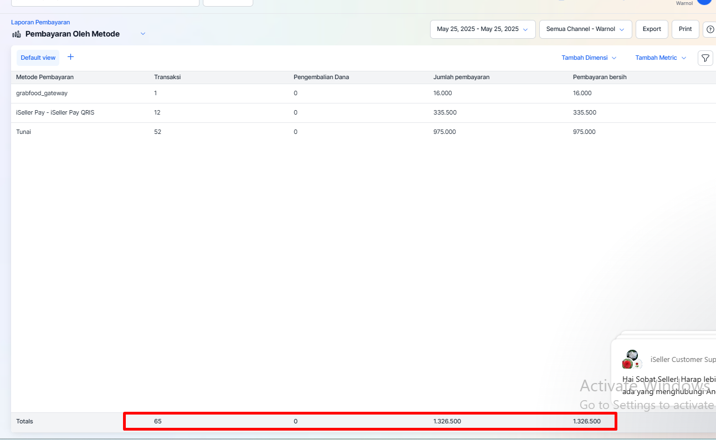The height and width of the screenshot is (440, 716).
Task: Click the Print button
Action: (685, 29)
